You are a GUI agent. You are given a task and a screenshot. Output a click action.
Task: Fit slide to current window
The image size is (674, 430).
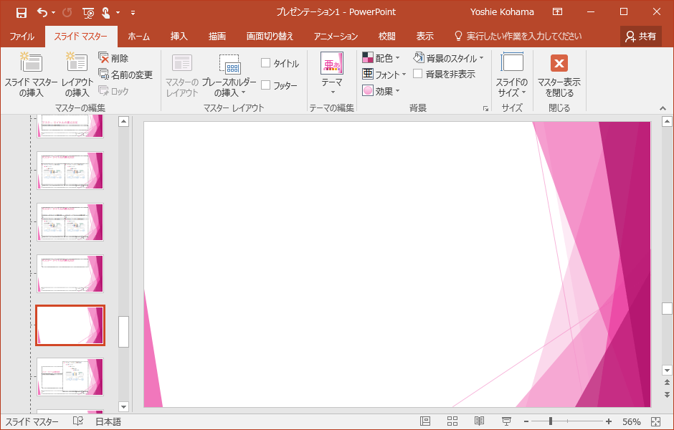point(655,421)
